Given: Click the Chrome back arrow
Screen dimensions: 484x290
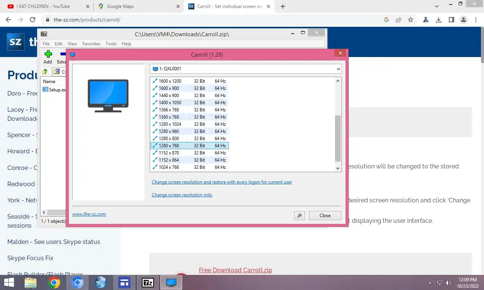Looking at the screenshot, I should 8,20.
